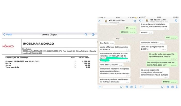Open contact info for +55 43 3315-7708 in 12:50 chat
181x106 pixels.
coord(118,20)
